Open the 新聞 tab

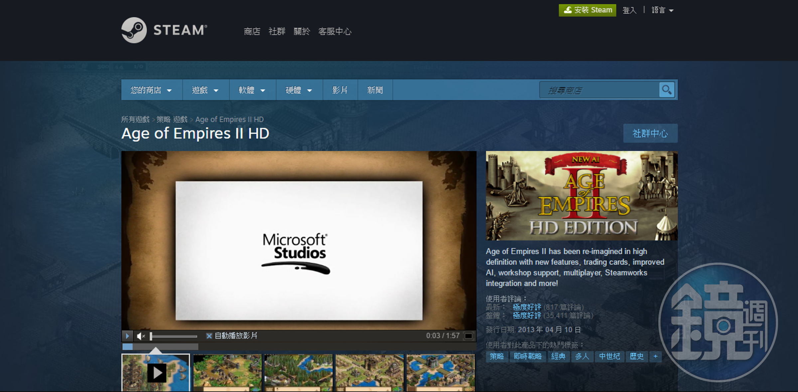click(375, 90)
